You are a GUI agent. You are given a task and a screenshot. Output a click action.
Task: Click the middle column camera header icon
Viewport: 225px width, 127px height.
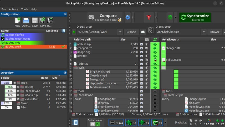point(147,39)
